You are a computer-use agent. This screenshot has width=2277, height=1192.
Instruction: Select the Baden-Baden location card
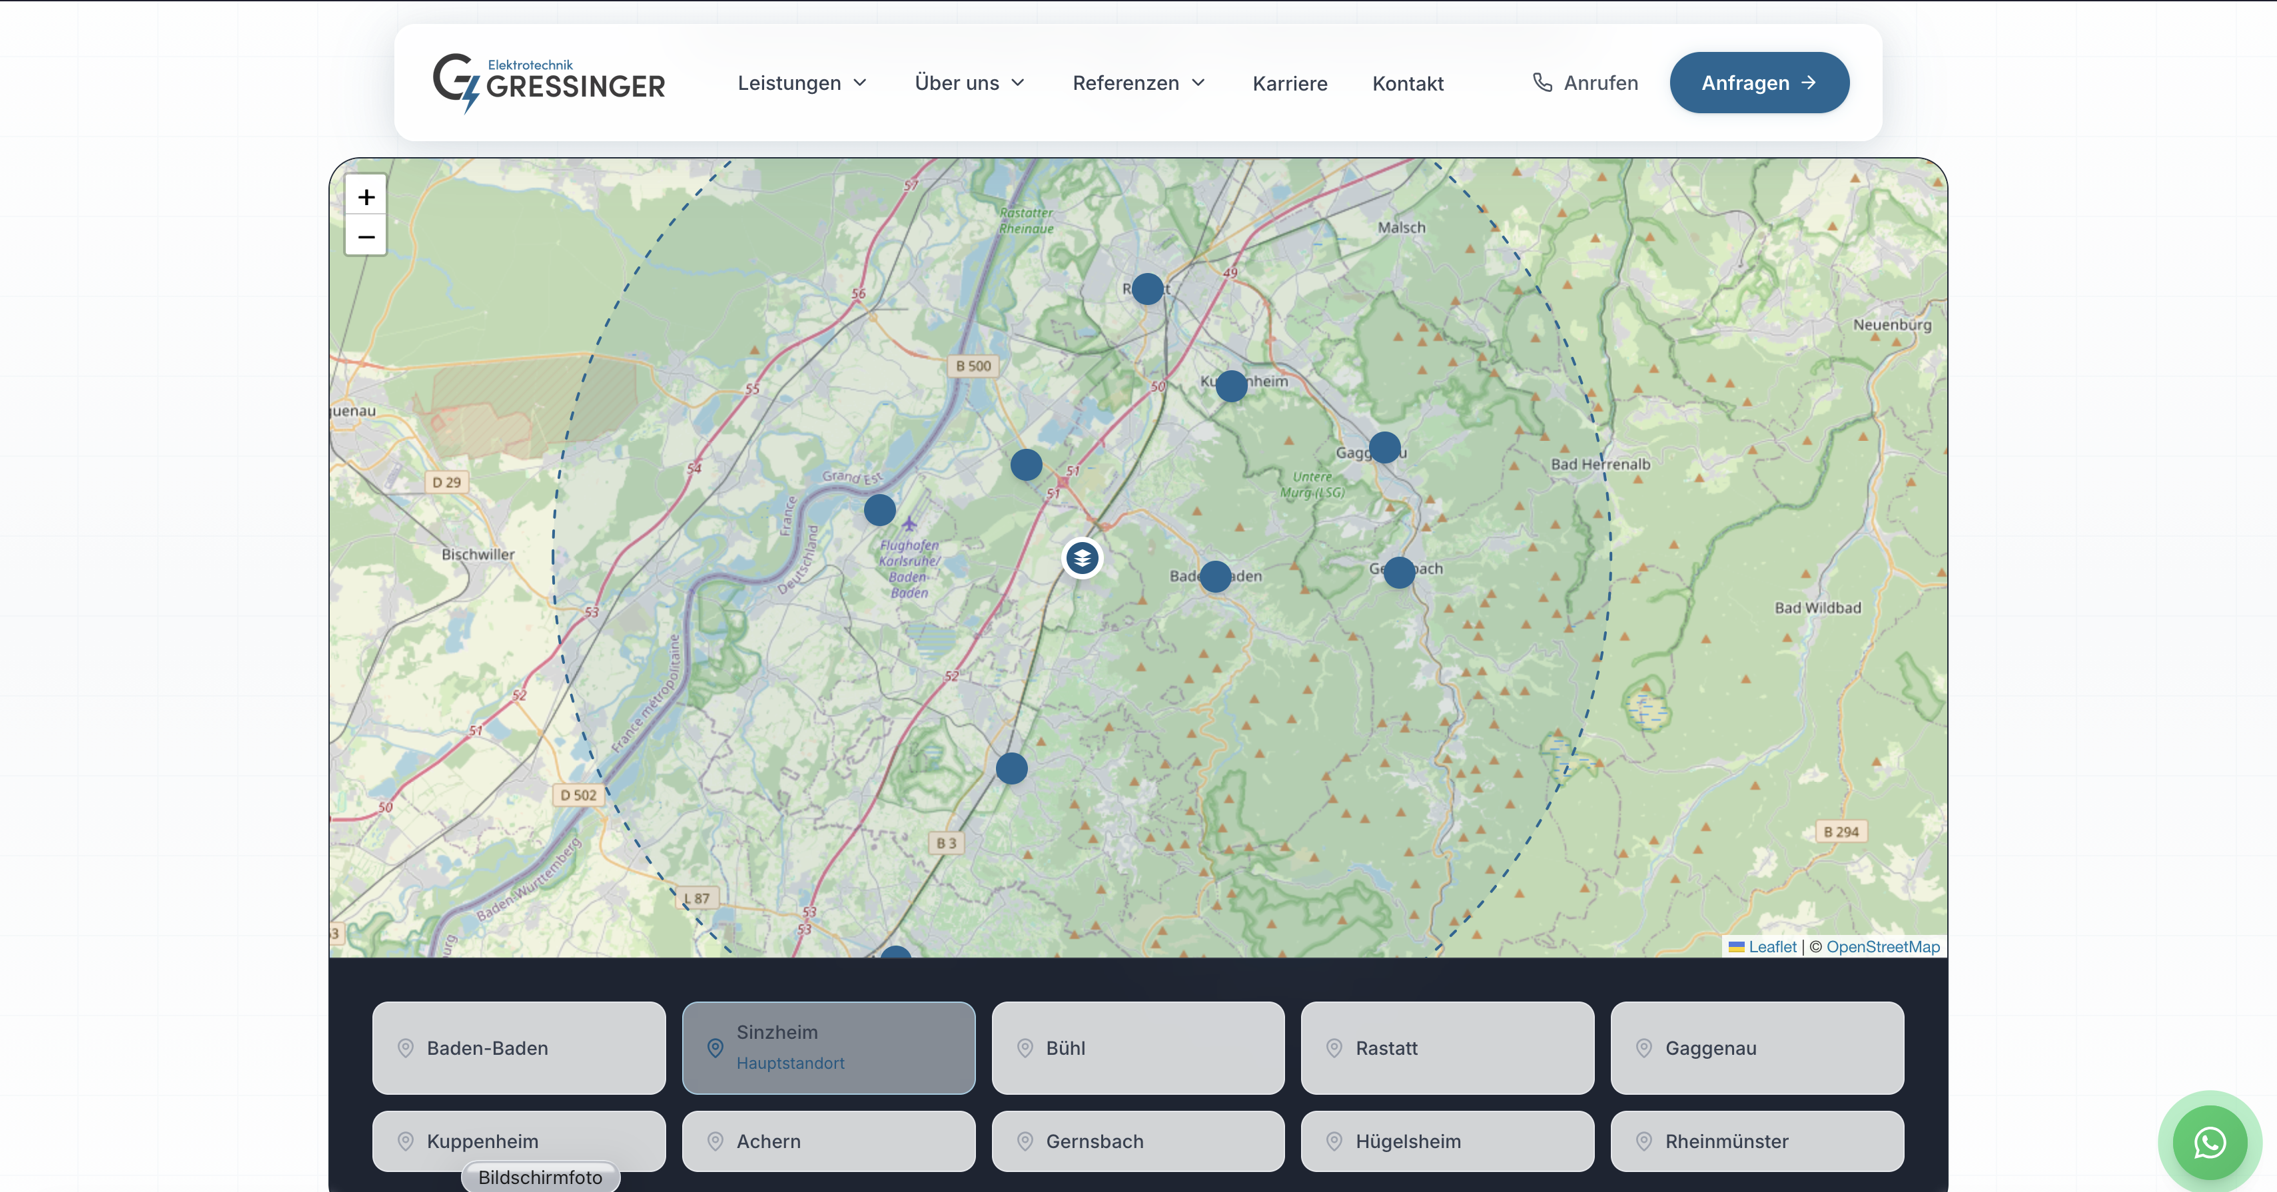point(519,1048)
